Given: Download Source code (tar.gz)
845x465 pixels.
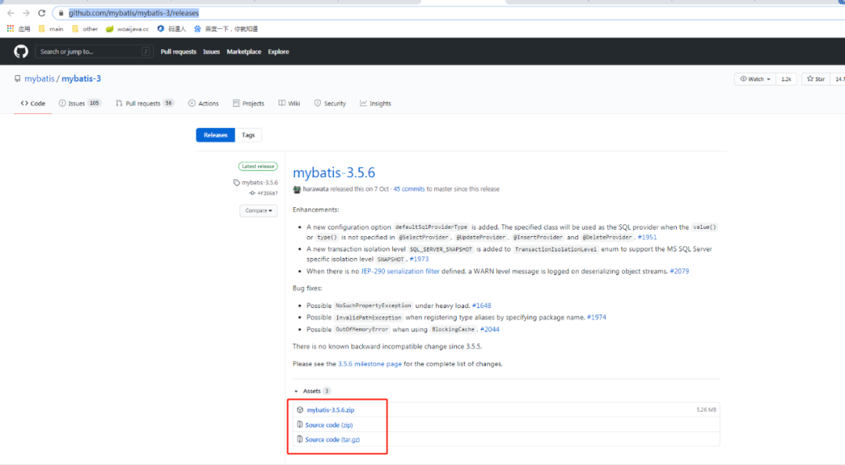Looking at the screenshot, I should pos(333,439).
